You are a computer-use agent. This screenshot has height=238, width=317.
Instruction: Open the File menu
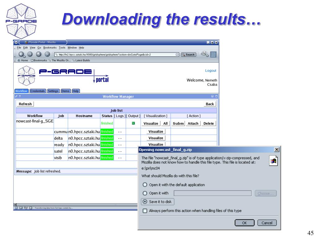tap(19, 47)
